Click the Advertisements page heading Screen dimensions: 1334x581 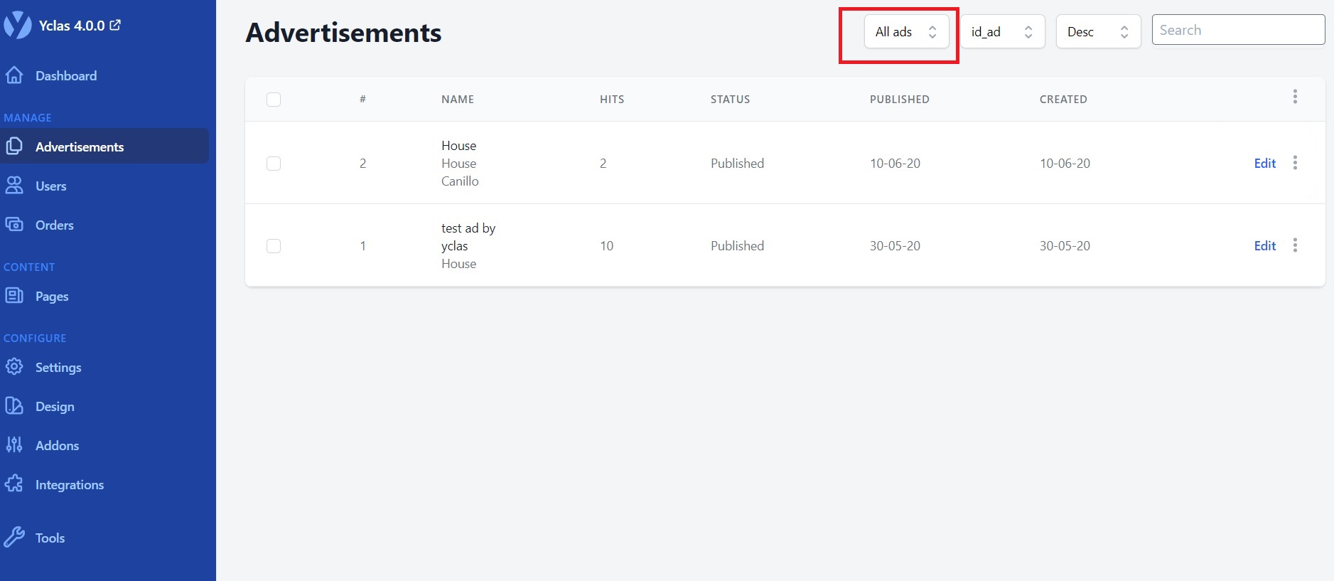(343, 33)
